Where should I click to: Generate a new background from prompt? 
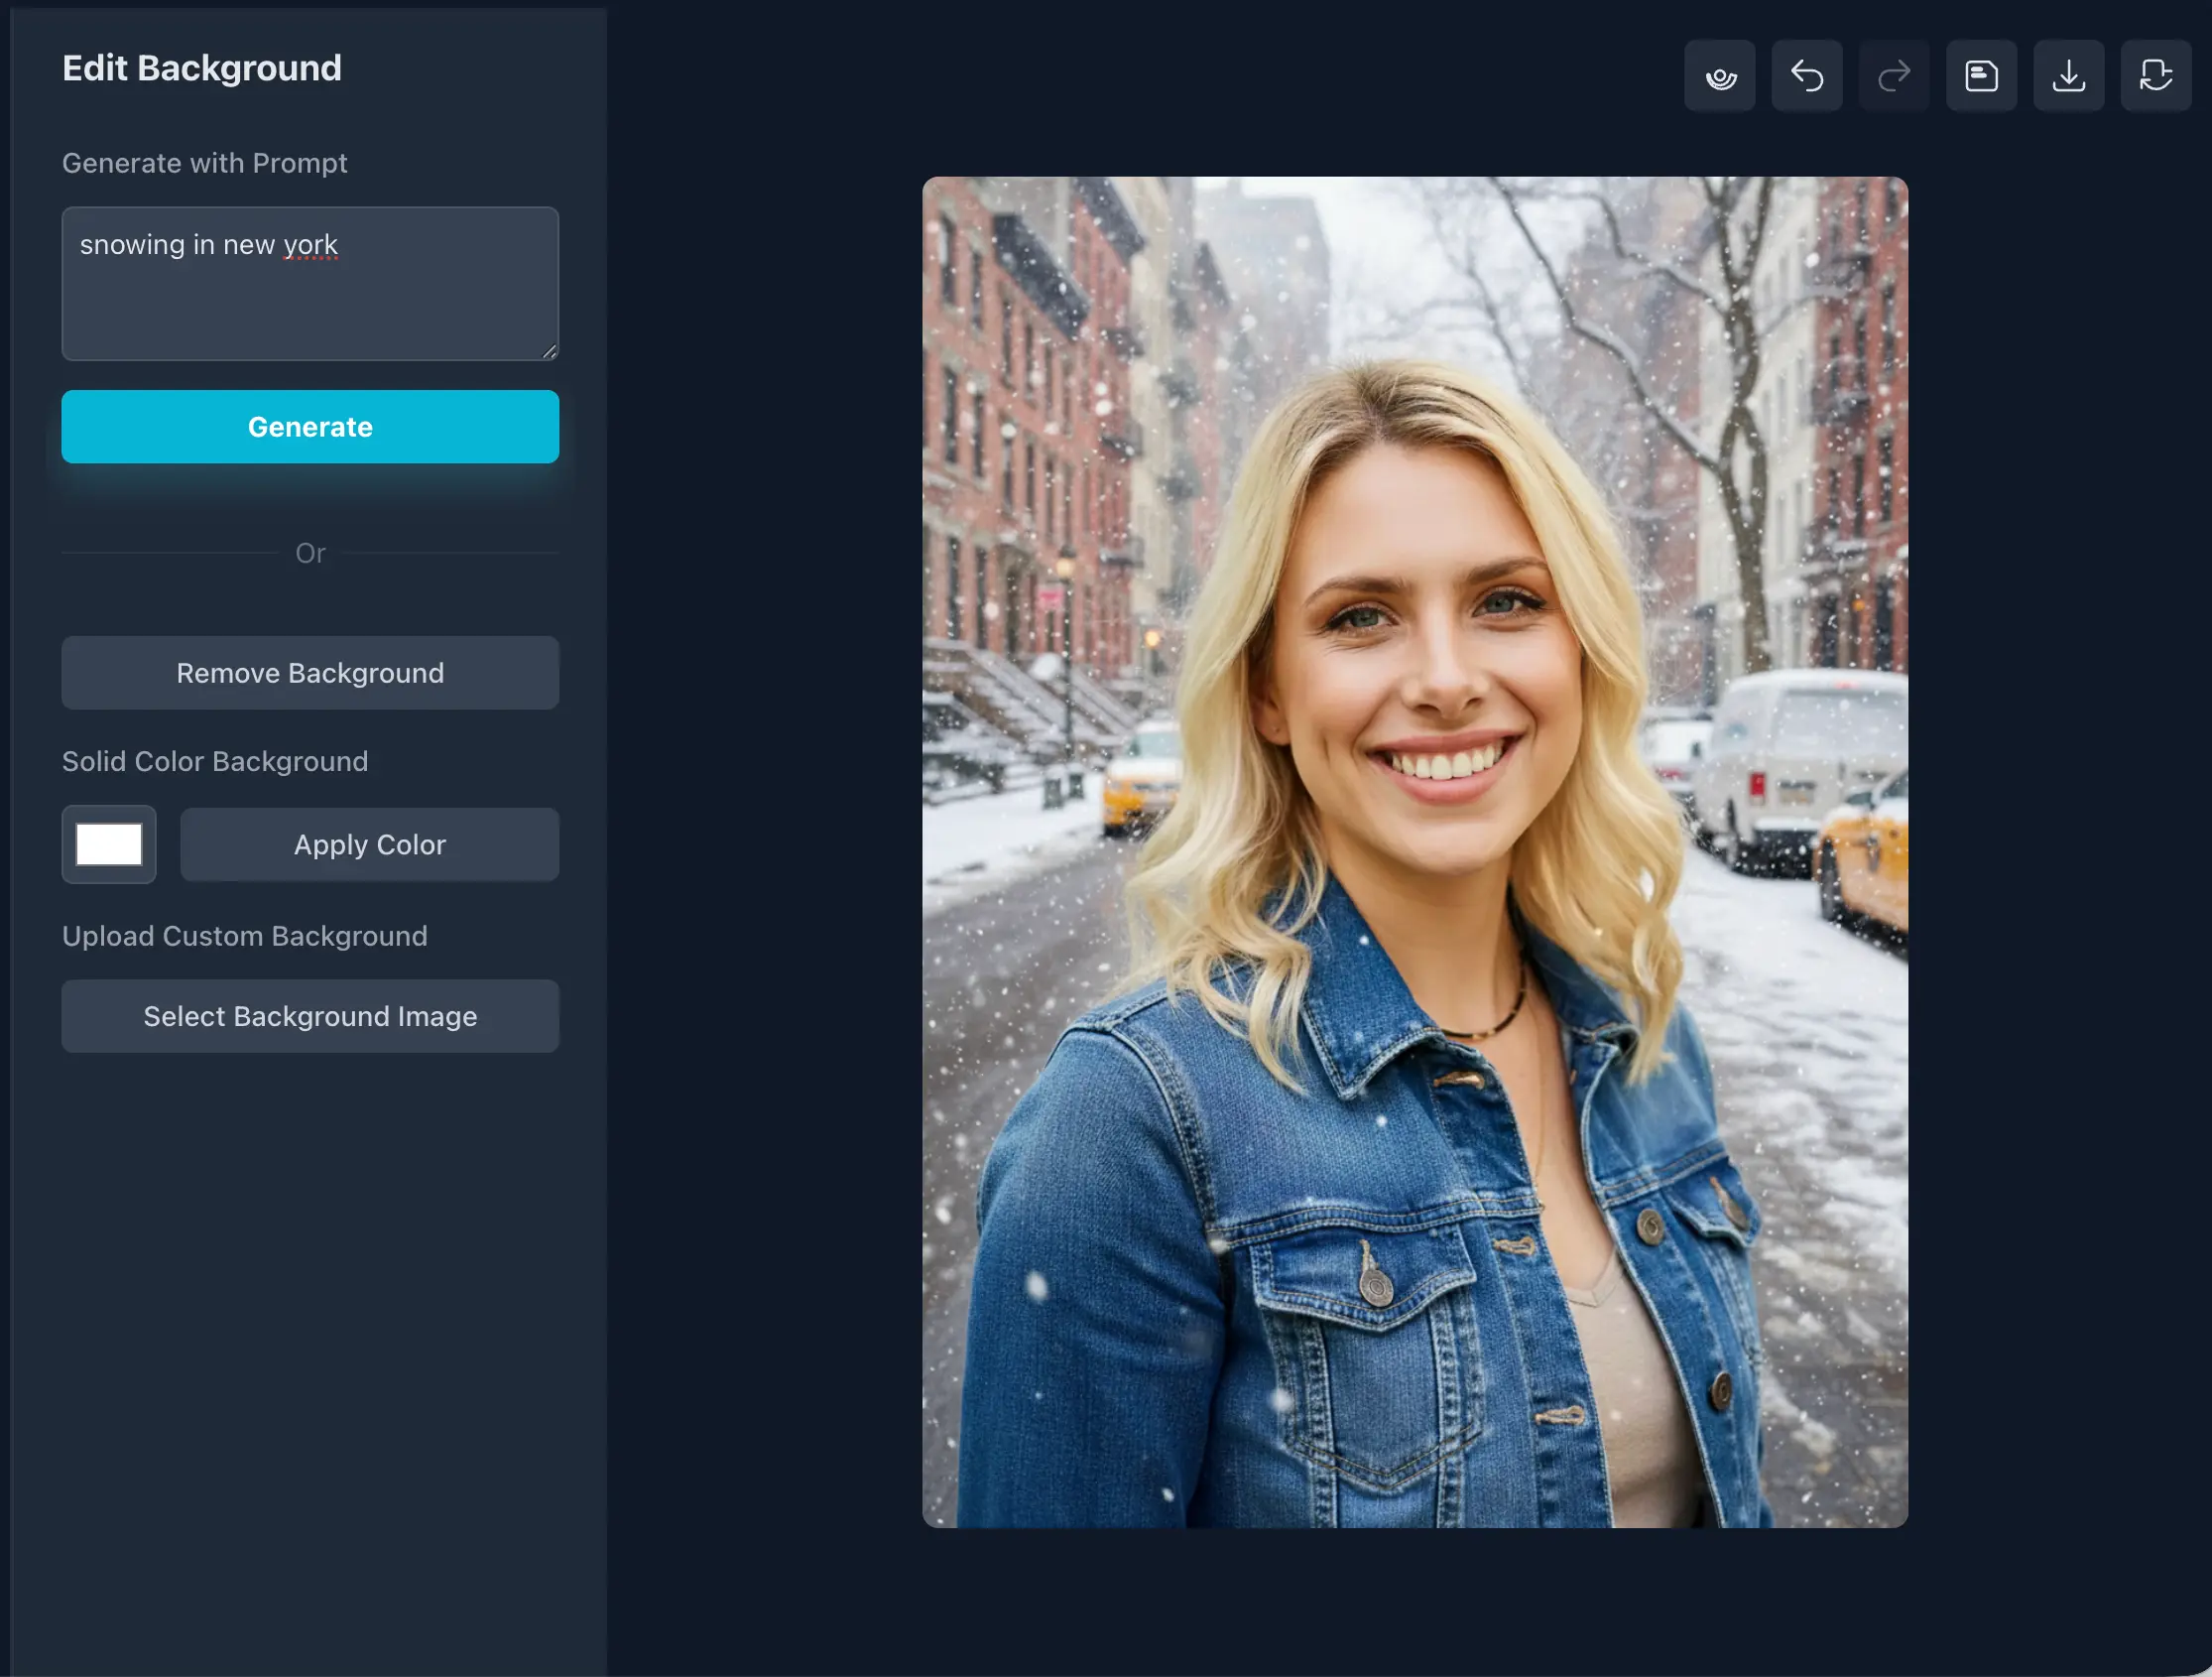point(310,427)
